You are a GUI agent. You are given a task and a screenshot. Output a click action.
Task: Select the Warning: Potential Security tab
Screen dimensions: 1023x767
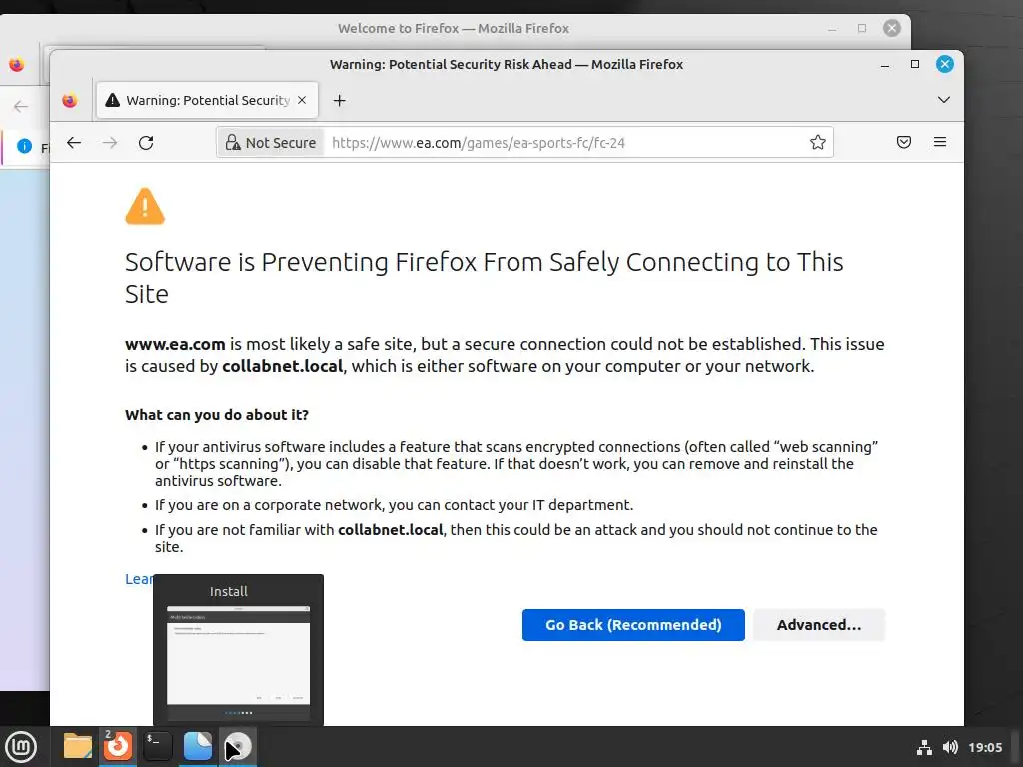point(207,100)
